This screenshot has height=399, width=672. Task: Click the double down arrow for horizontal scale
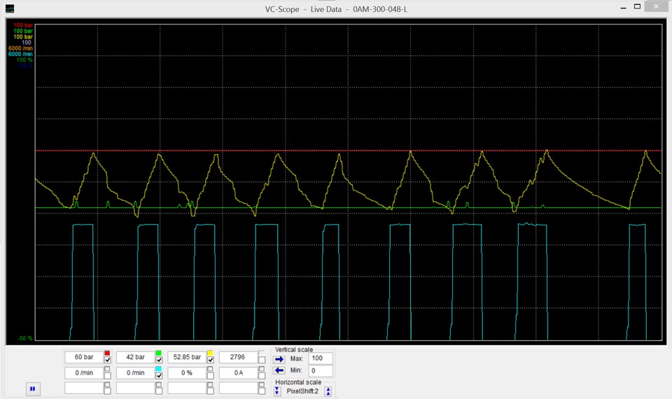(x=277, y=391)
